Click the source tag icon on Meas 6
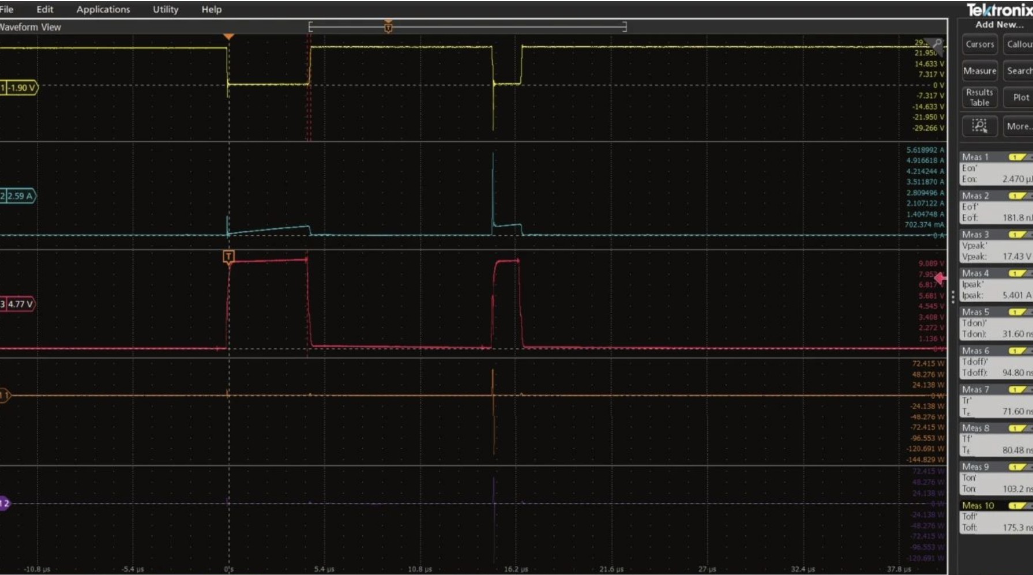The height and width of the screenshot is (575, 1033). coord(1018,350)
